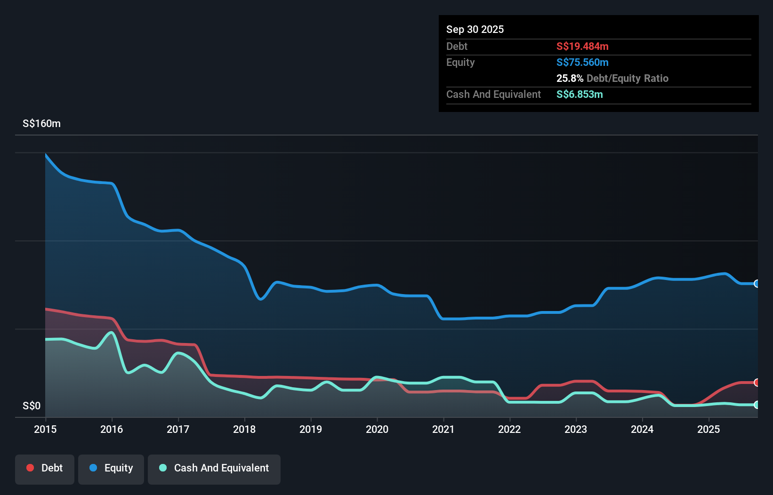Expand details for the Debt/Equity Ratio row
This screenshot has height=495, width=773.
tap(612, 79)
